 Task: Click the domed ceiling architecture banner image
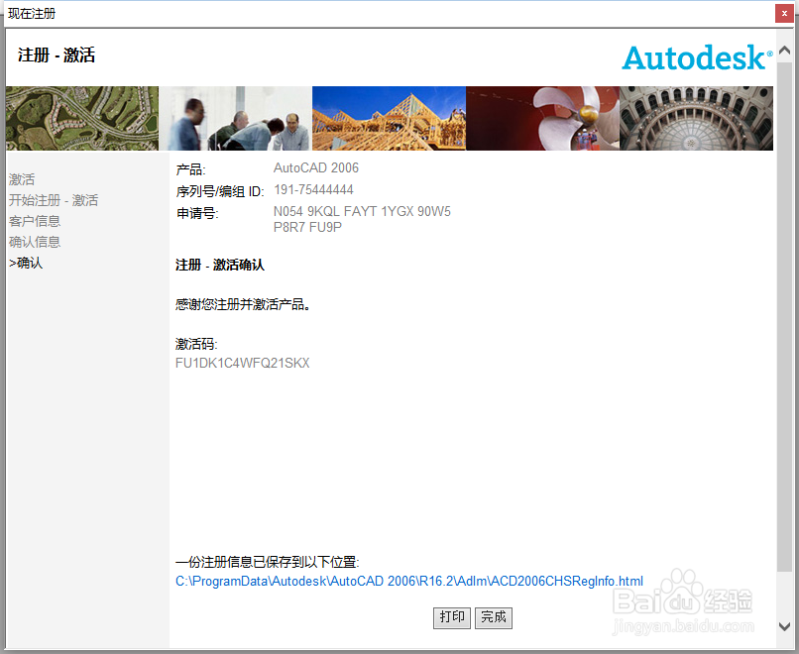[x=696, y=118]
